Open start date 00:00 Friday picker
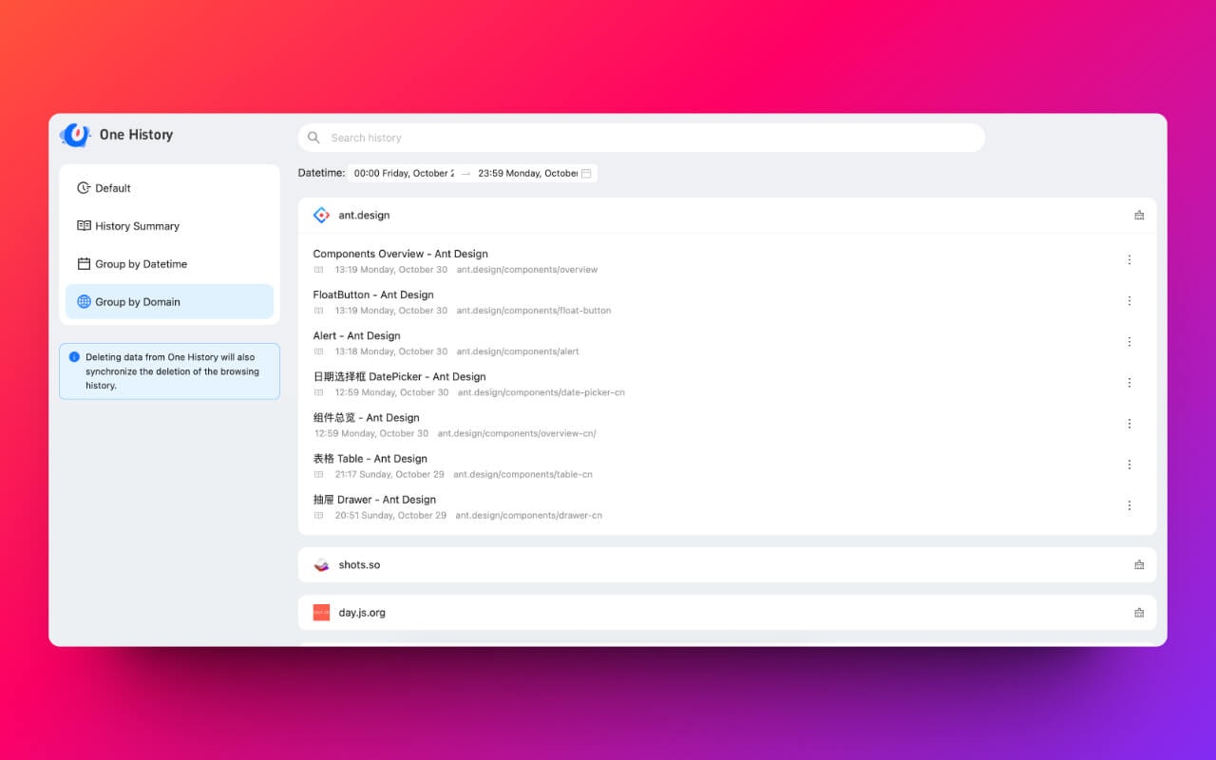Viewport: 1216px width, 760px height. tap(404, 174)
